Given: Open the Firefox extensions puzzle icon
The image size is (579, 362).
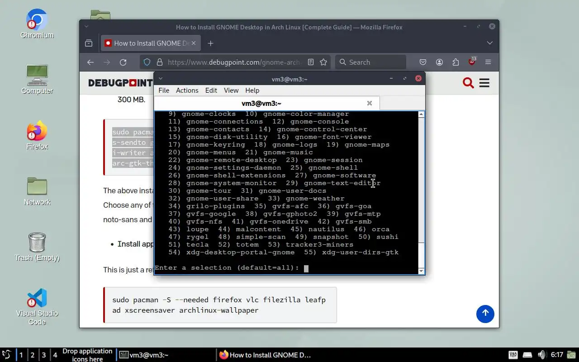Looking at the screenshot, I should [x=456, y=62].
